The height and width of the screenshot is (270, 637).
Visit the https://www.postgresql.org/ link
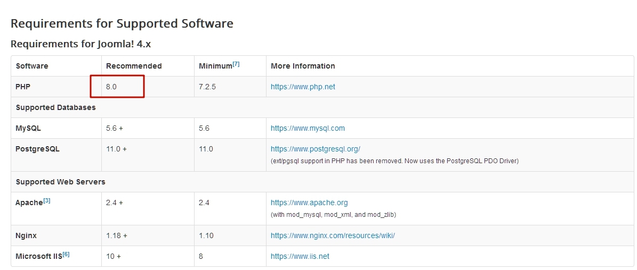point(315,149)
